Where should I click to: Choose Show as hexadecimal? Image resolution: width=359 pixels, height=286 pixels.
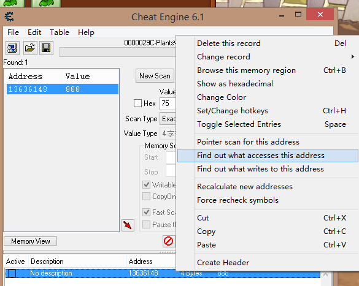(268, 84)
